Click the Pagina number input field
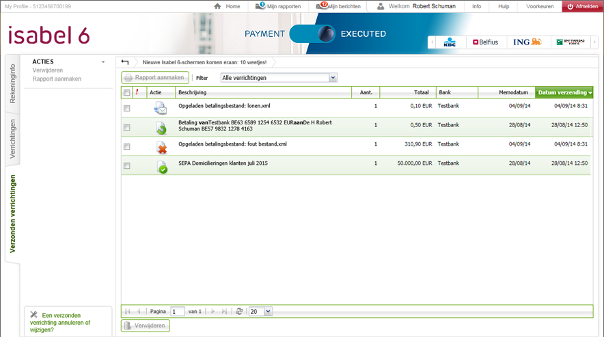 pos(177,311)
